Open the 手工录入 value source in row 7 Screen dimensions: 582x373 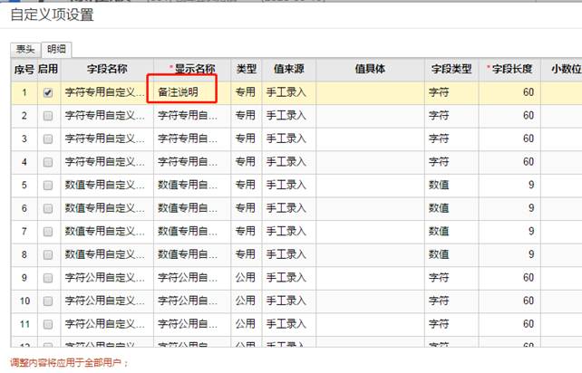[x=289, y=232]
